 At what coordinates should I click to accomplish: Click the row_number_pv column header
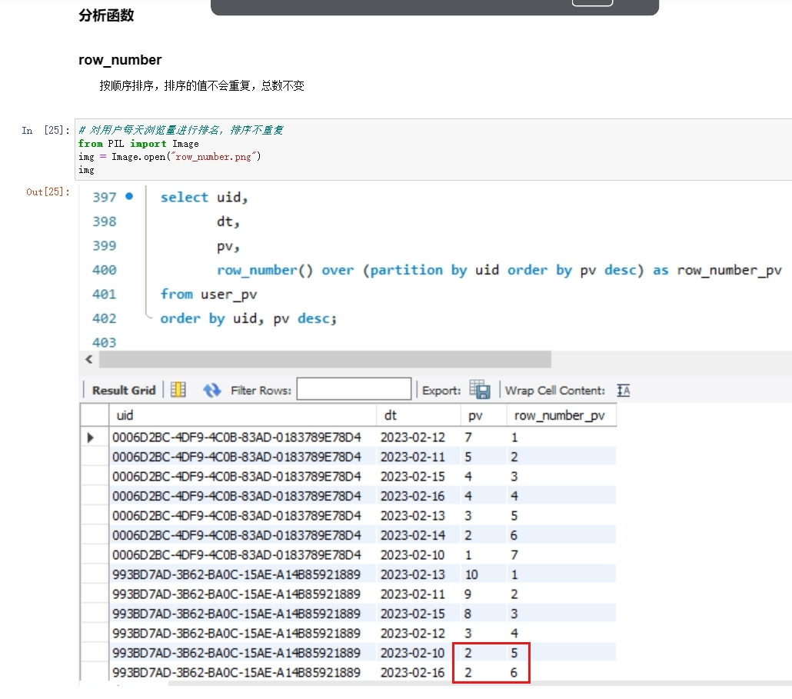coord(561,415)
